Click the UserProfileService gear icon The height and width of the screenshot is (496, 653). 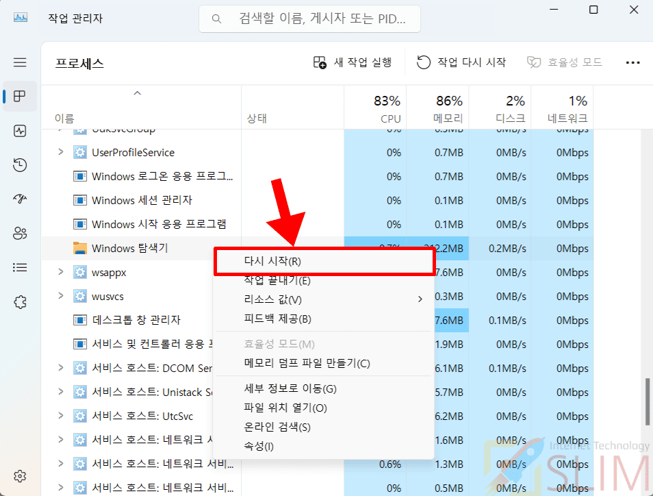pyautogui.click(x=80, y=152)
